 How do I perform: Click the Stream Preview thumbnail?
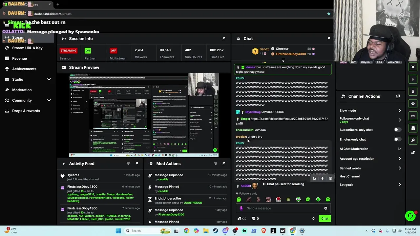click(x=144, y=115)
